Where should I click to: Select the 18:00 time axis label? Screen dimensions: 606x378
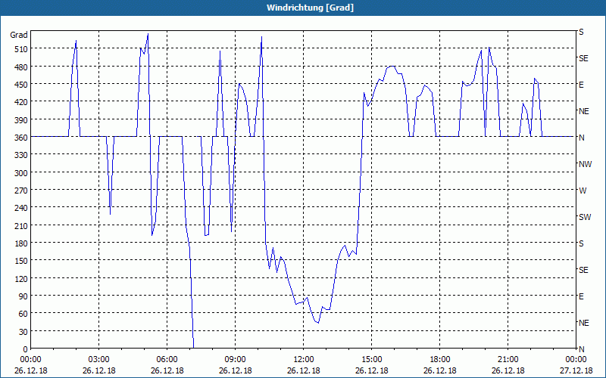coord(440,360)
